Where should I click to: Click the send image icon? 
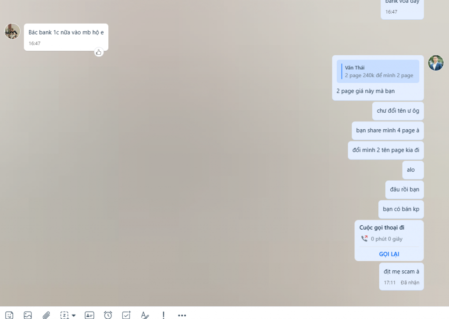(x=28, y=315)
